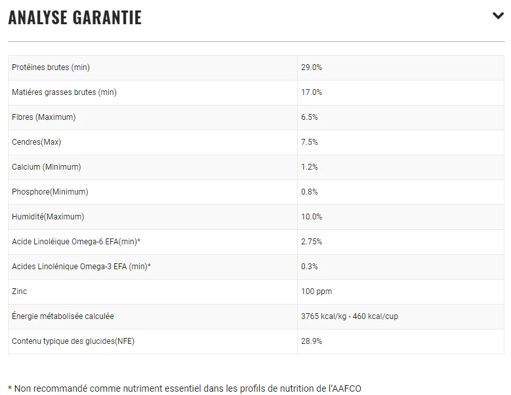Click the Cendres(Max) row label
The width and height of the screenshot is (511, 395).
36,142
